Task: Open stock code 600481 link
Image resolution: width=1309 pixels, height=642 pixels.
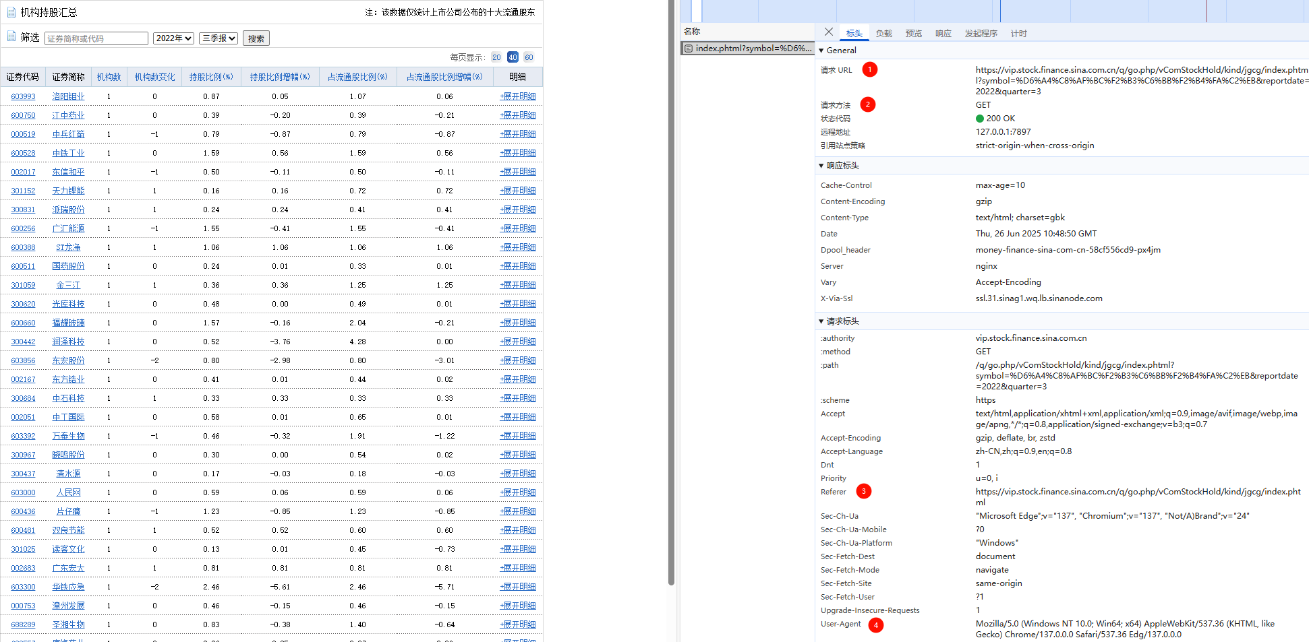Action: coord(23,530)
